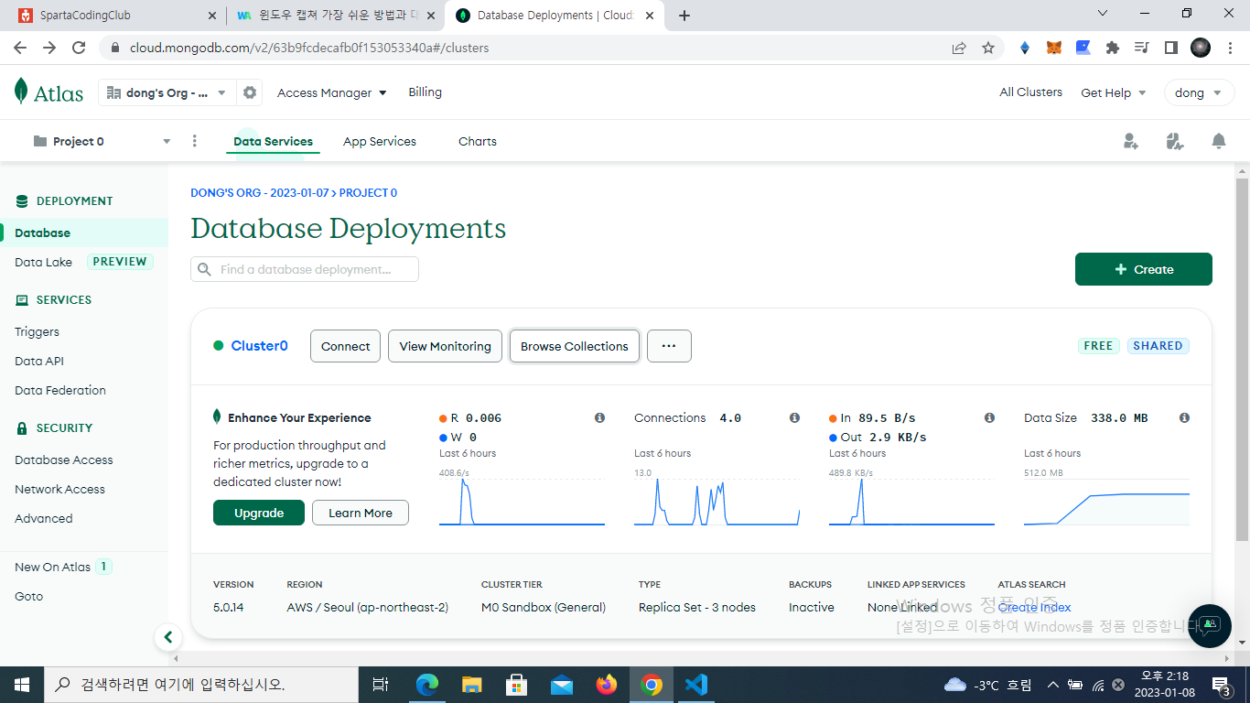Open the Project 0 options kebab menu
The height and width of the screenshot is (703, 1250).
pos(194,141)
